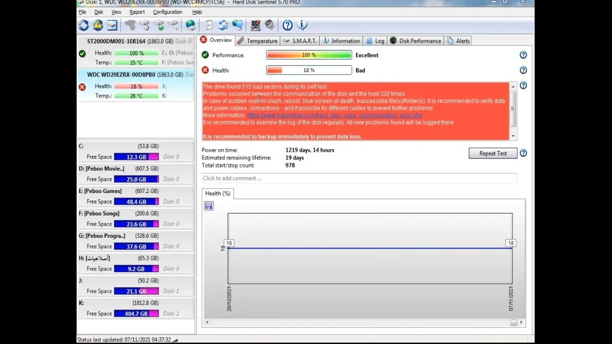
Task: Click the start/stop count value 978
Action: [290, 165]
